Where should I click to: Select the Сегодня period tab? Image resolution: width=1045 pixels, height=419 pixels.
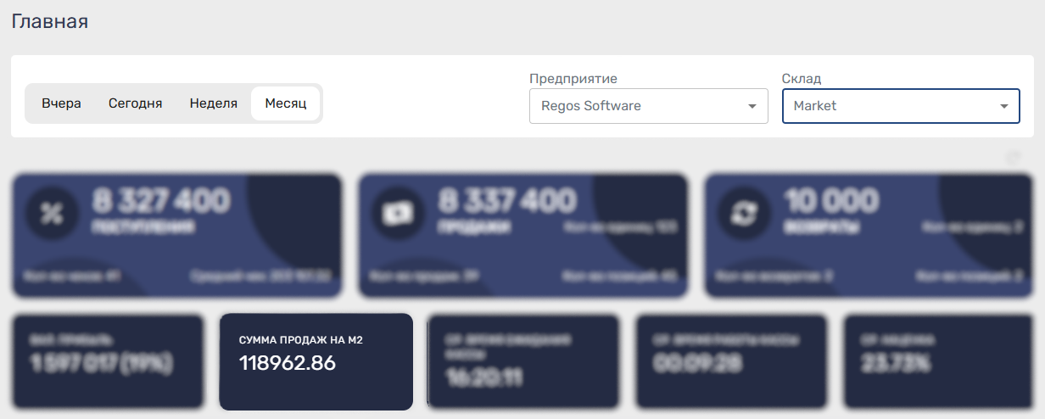click(135, 103)
